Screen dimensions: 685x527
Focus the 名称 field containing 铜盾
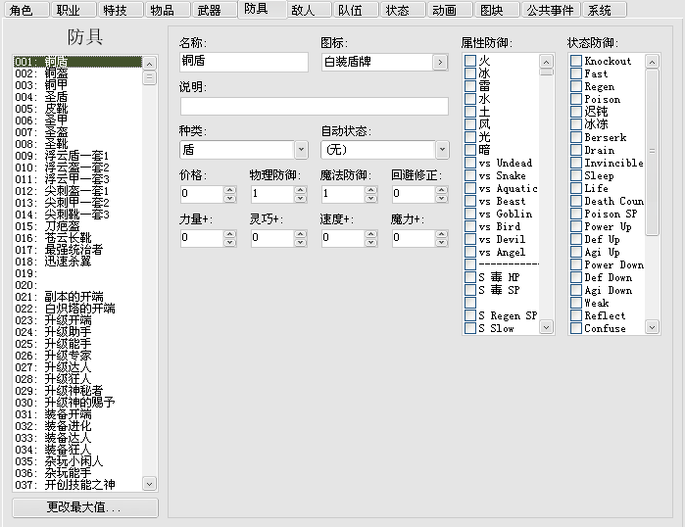coord(243,62)
